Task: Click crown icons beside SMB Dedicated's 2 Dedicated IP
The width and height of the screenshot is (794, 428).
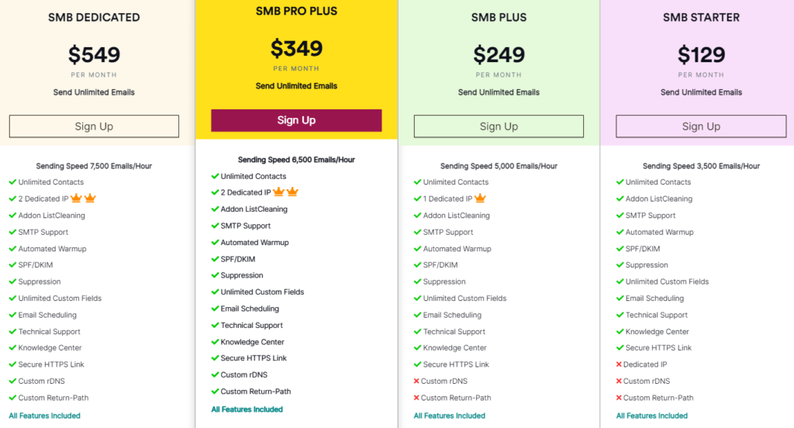Action: tap(83, 198)
